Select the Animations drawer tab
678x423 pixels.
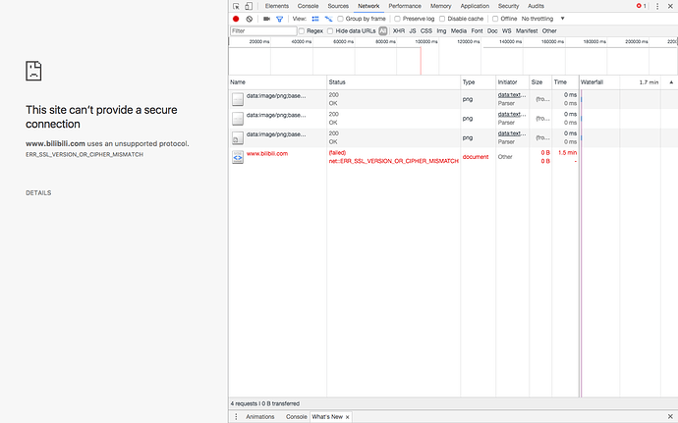click(x=259, y=417)
